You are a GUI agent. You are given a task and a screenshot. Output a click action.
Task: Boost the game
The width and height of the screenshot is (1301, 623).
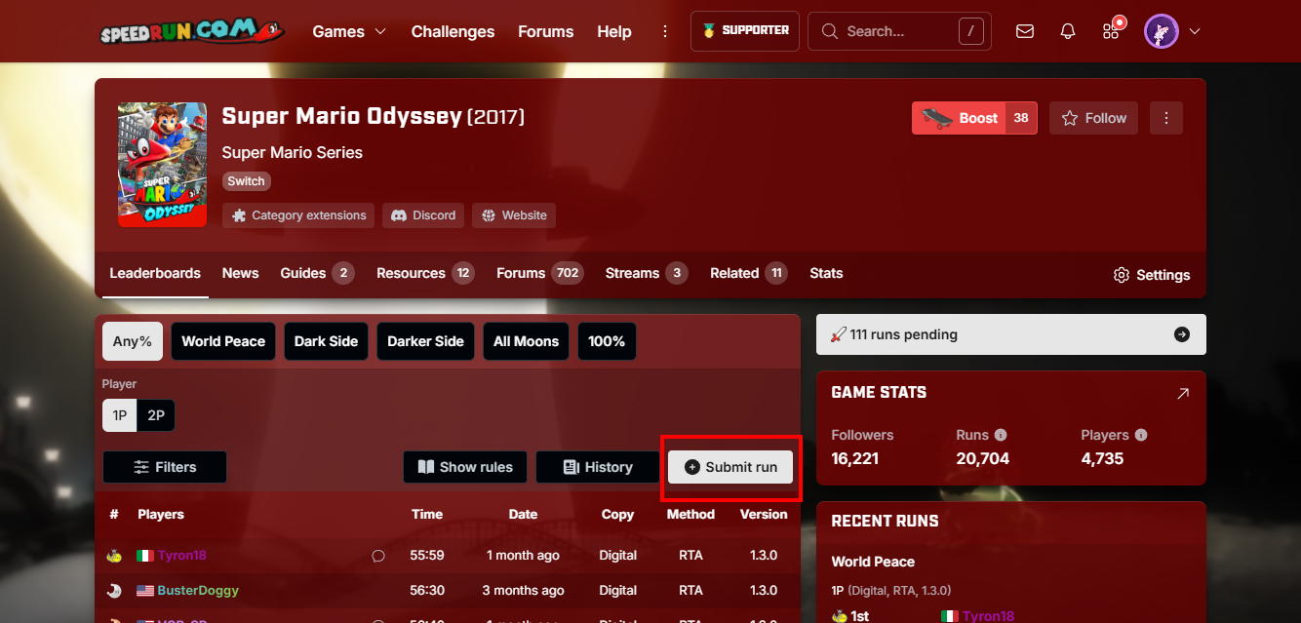959,118
